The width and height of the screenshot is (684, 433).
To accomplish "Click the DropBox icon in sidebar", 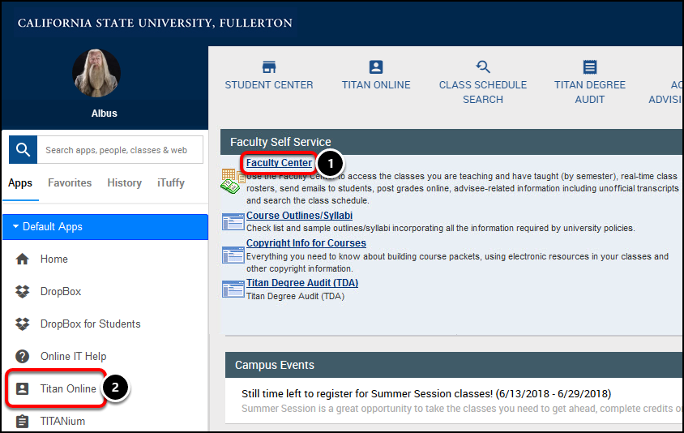I will [x=22, y=291].
